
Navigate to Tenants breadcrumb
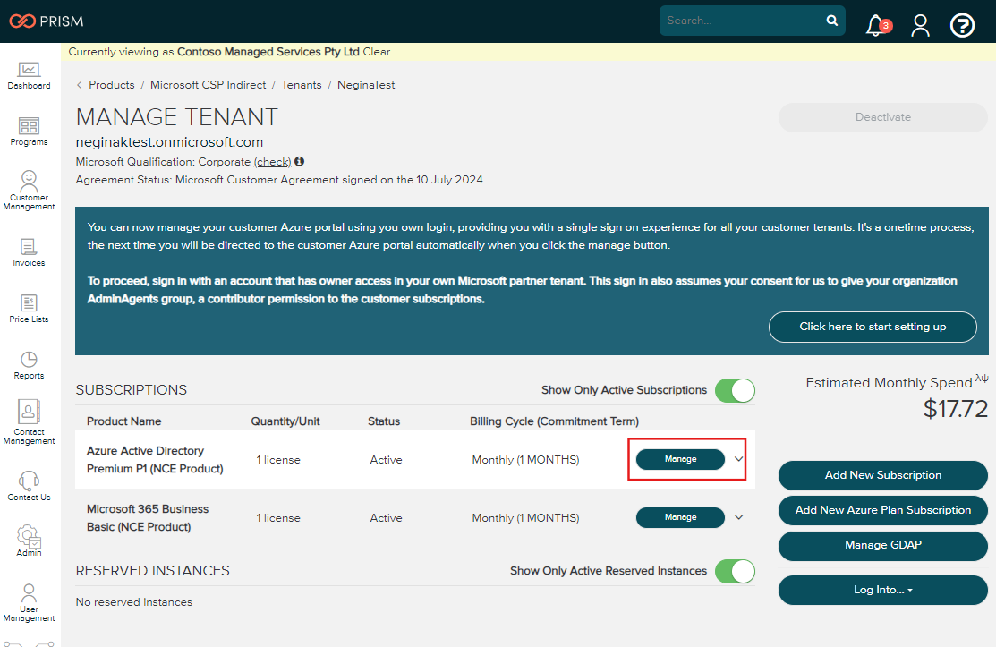click(x=302, y=85)
